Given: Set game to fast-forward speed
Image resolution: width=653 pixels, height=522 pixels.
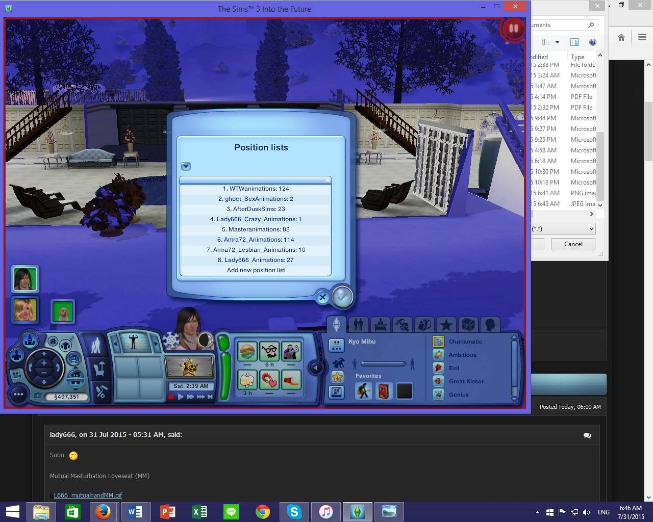Looking at the screenshot, I should click(190, 397).
